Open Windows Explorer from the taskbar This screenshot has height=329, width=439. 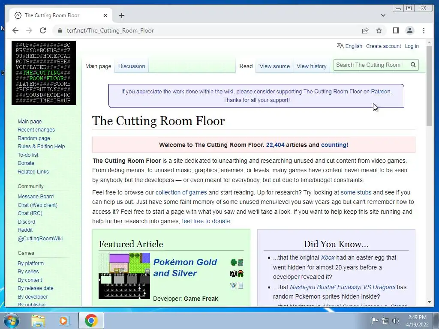tap(38, 320)
